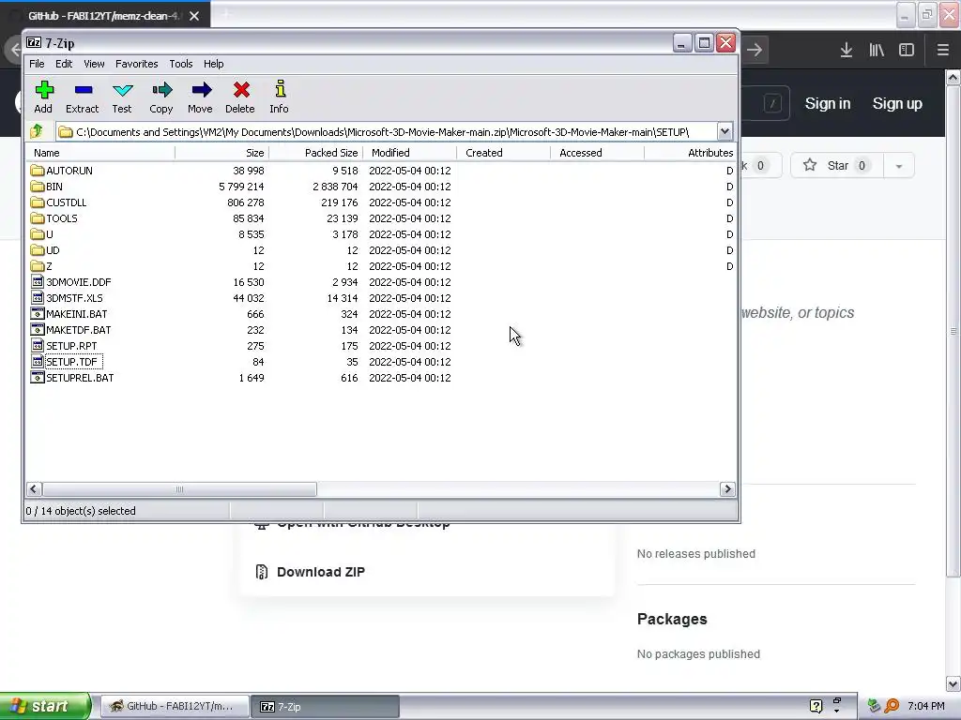Click the 7-Zip path input field
The image size is (961, 720).
[386, 131]
